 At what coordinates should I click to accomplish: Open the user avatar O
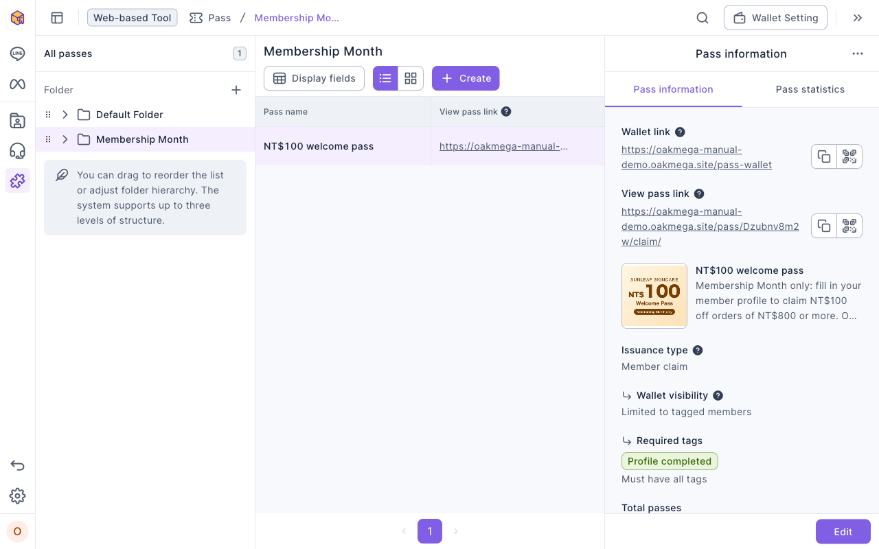coord(17,531)
